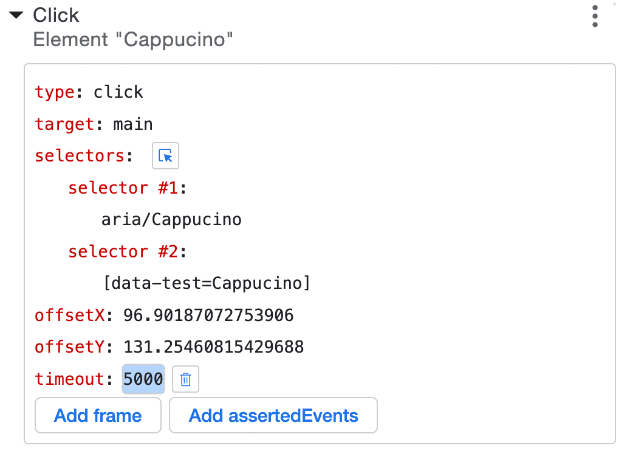This screenshot has width=627, height=454.
Task: Select the "Click" step title
Action: tap(56, 15)
